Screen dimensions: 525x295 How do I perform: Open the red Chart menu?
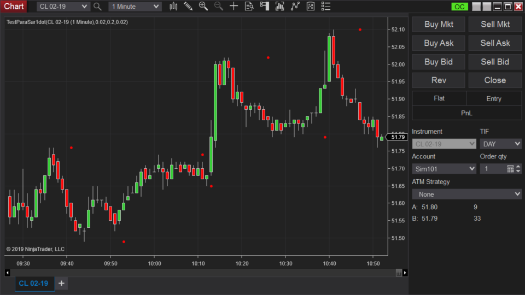pyautogui.click(x=14, y=7)
